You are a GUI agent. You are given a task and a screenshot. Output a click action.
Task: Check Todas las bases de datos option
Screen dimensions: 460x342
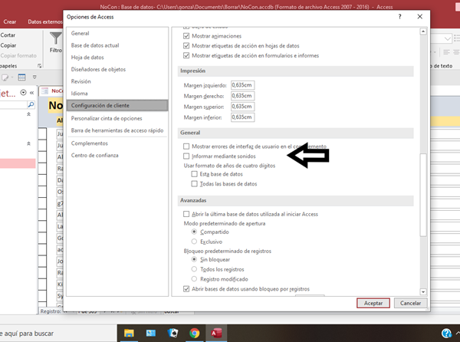[x=194, y=183]
